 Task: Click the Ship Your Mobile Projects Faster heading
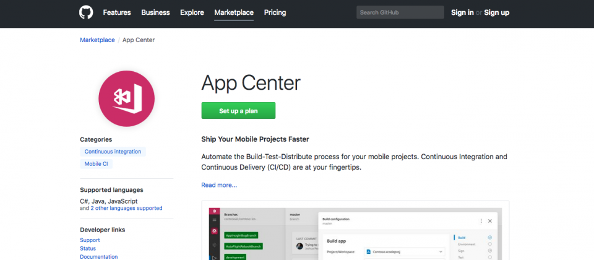click(x=256, y=139)
